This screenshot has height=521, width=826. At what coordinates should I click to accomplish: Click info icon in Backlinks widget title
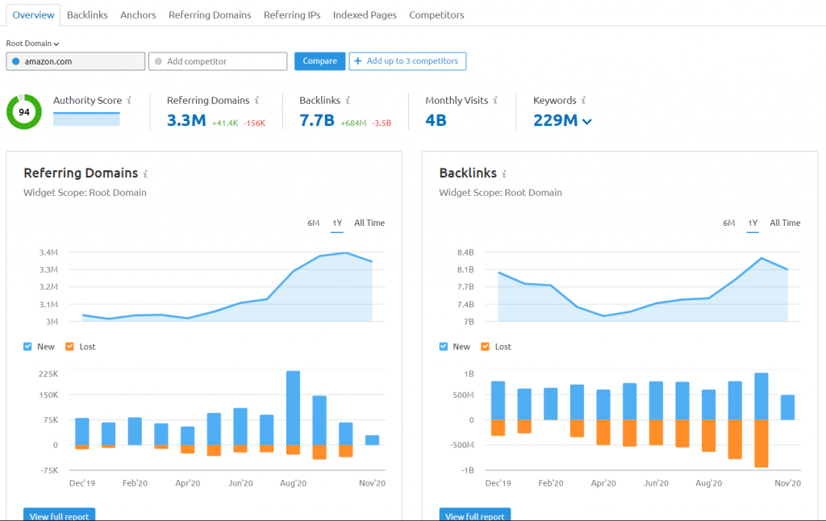(504, 173)
